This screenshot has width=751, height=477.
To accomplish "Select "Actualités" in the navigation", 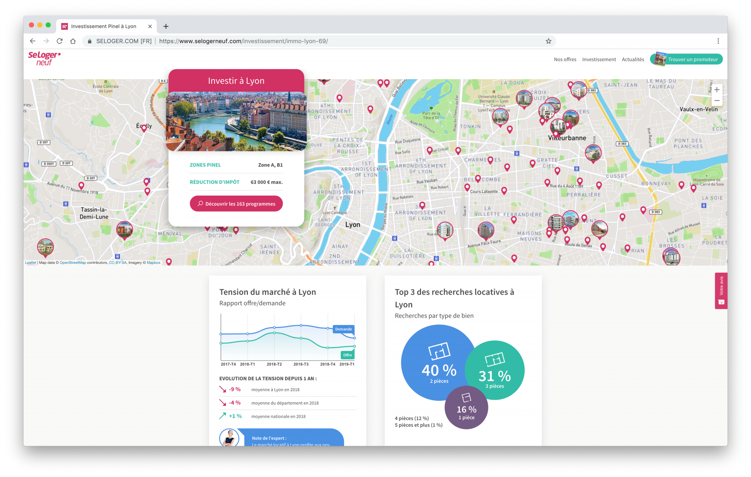I will coord(633,59).
